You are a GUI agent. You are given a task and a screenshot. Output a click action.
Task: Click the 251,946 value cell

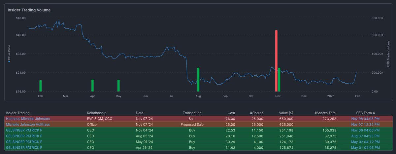pyautogui.click(x=286, y=136)
